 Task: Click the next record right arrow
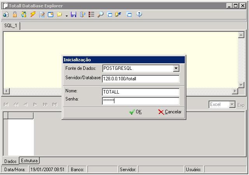pos(35,104)
